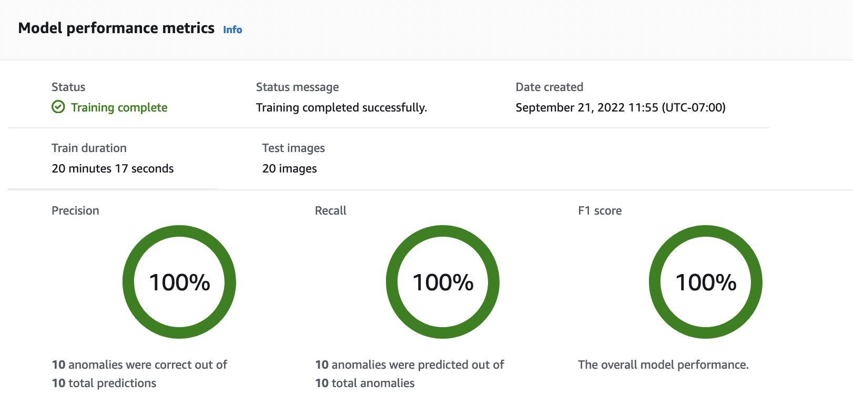Click the Recall label
853x405 pixels.
[x=330, y=210]
